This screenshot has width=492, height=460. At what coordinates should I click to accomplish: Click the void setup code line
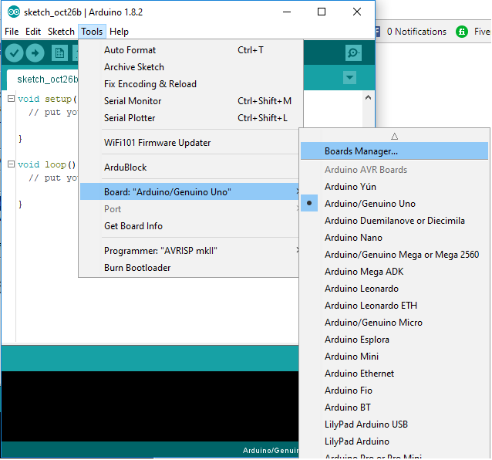coord(47,100)
